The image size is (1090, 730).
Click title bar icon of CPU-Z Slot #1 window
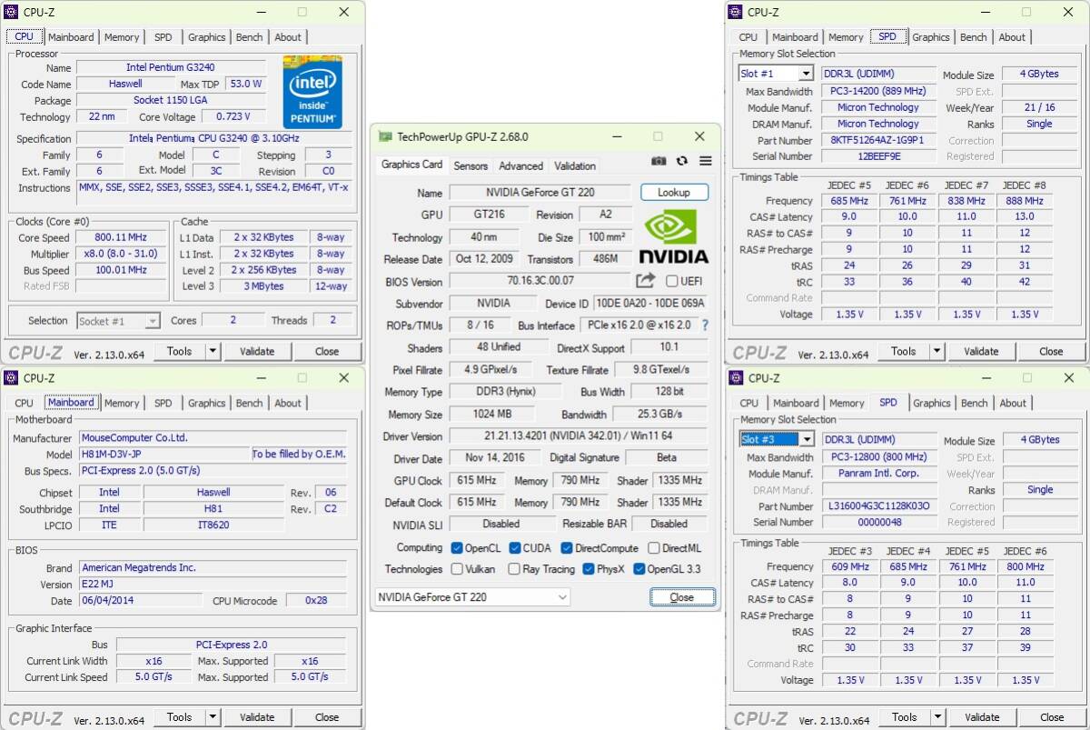pyautogui.click(x=735, y=12)
